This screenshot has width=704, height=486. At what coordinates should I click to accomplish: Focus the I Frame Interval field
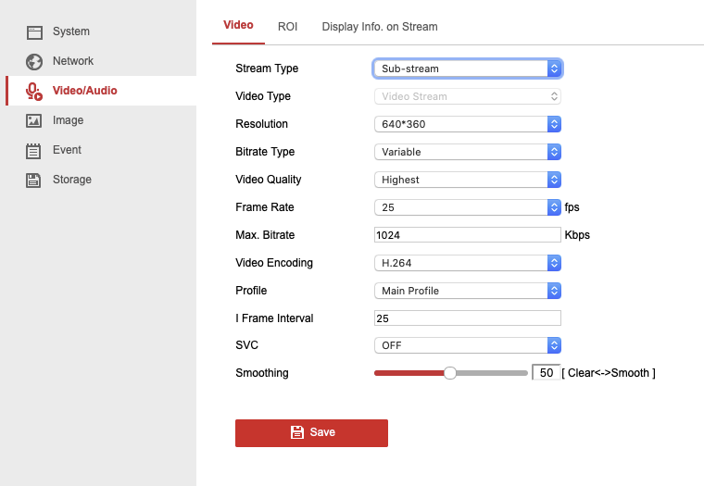[x=467, y=318]
